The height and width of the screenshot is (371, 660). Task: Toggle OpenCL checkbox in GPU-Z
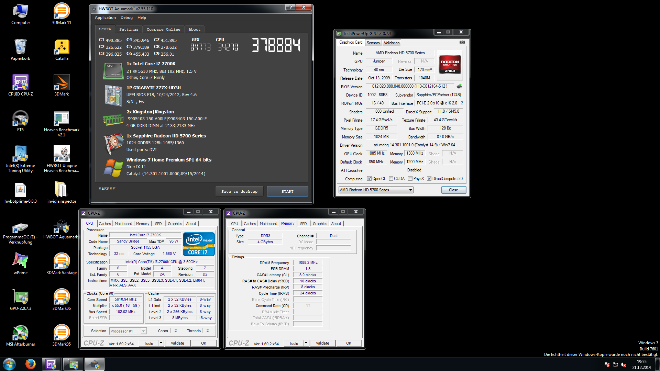(x=369, y=179)
